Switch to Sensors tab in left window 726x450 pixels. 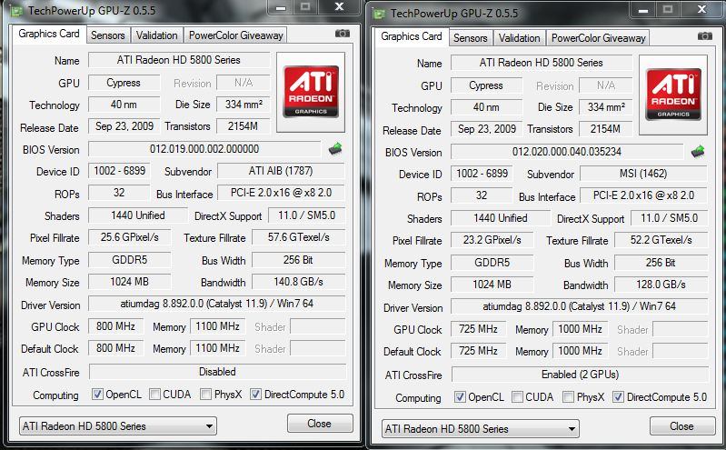tap(108, 35)
